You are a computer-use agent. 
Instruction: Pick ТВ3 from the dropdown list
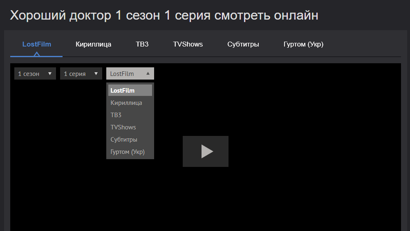click(130, 115)
